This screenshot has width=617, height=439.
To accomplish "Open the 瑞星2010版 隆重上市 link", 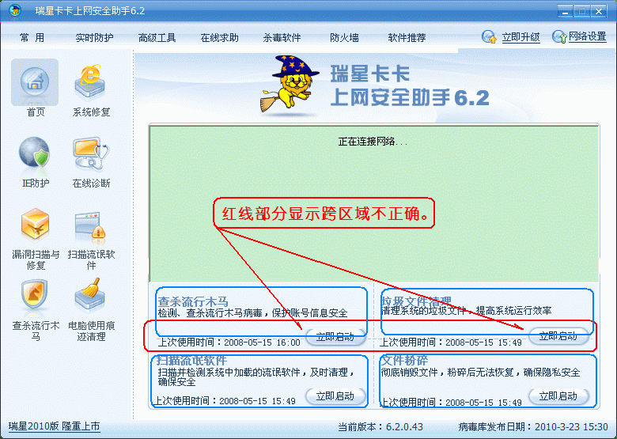I will (55, 426).
